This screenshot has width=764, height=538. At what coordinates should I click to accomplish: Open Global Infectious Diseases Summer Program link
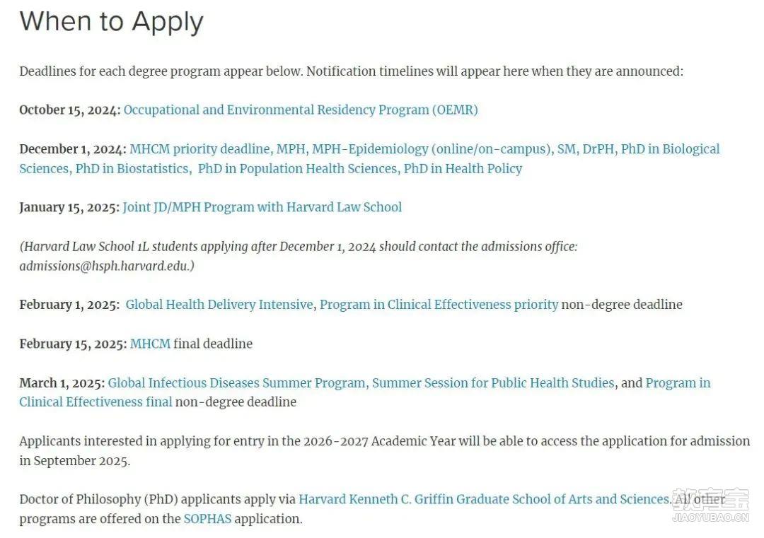click(237, 382)
